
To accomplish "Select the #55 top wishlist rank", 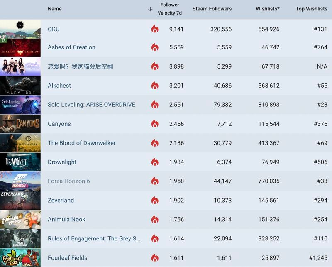I will tap(322, 86).
